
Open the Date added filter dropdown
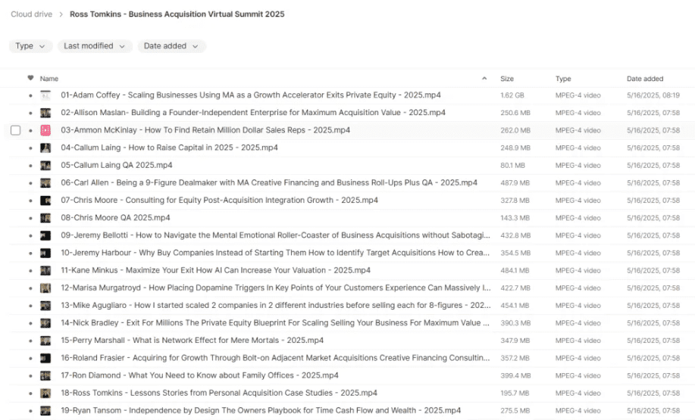(x=171, y=46)
